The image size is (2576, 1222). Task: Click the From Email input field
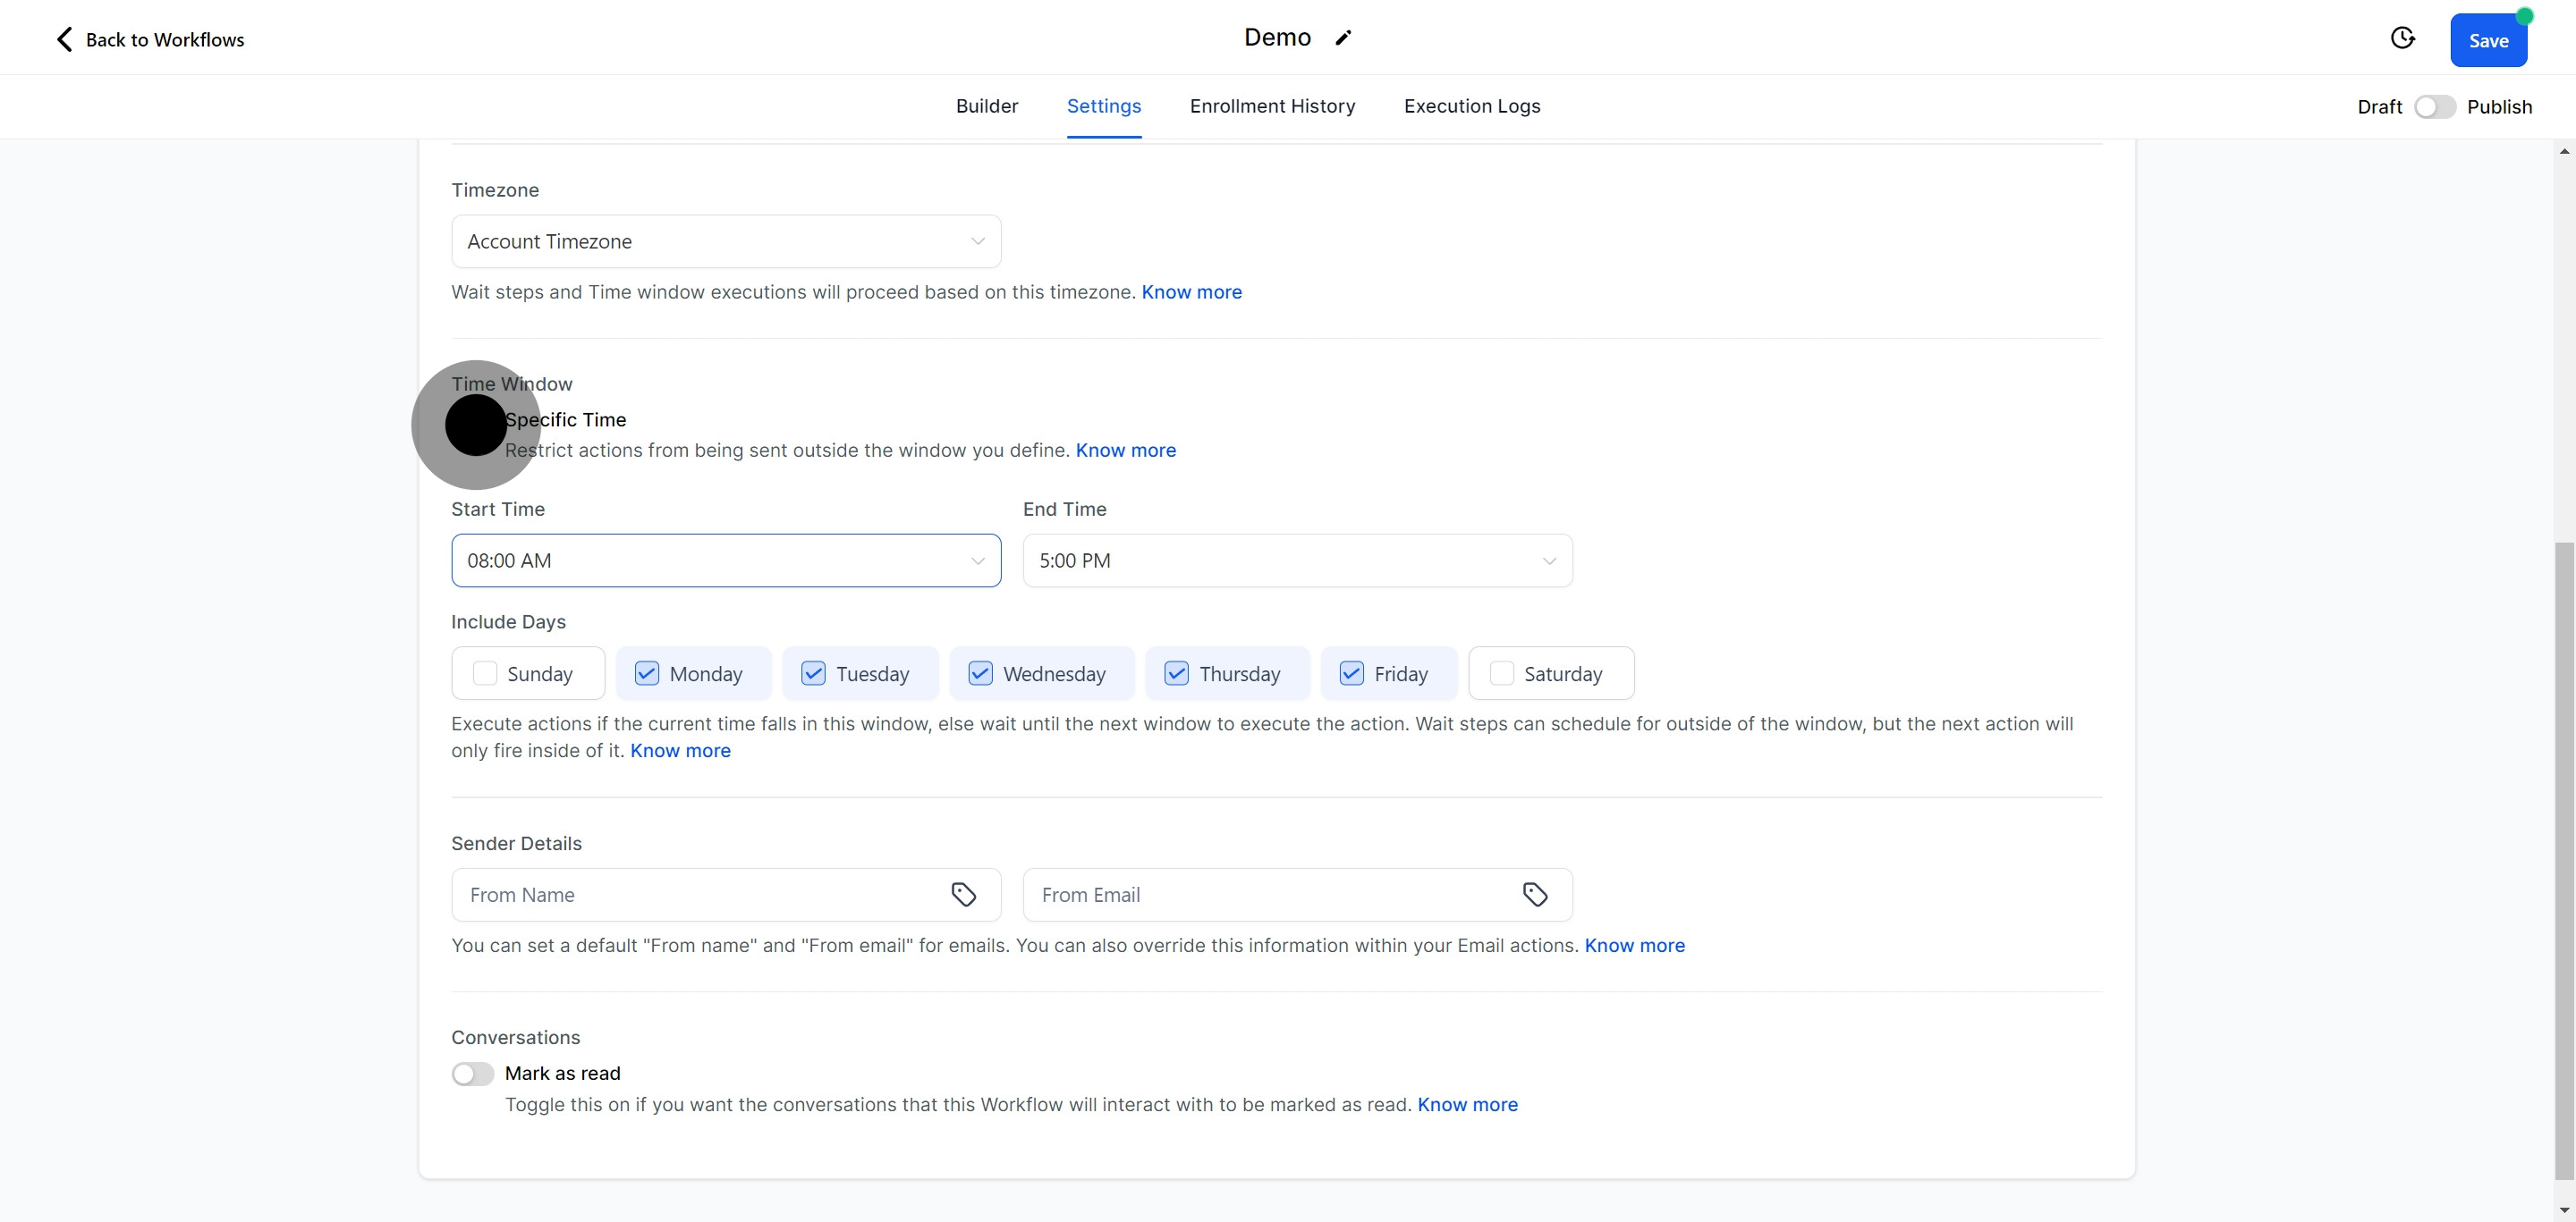pyautogui.click(x=1270, y=894)
